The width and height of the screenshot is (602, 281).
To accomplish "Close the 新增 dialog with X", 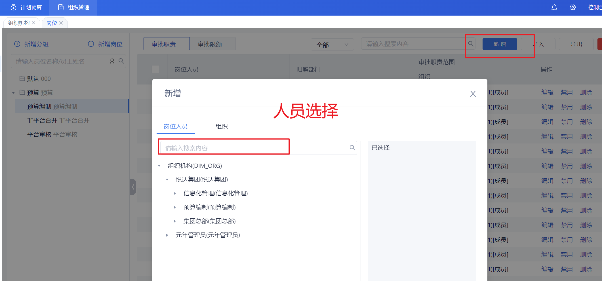I will (x=473, y=94).
